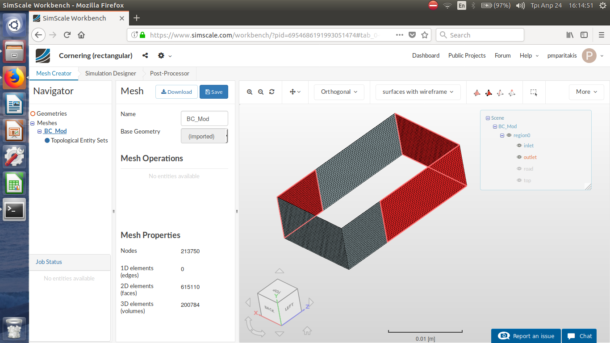Zoom out of the 3D mesh viewer
This screenshot has width=610, height=343.
click(261, 92)
